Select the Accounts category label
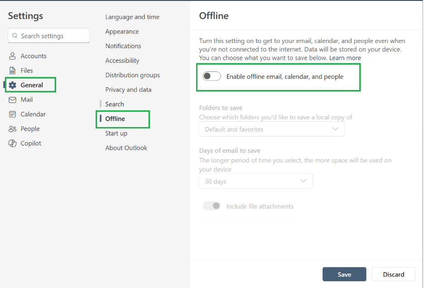This screenshot has height=288, width=424. pyautogui.click(x=34, y=56)
